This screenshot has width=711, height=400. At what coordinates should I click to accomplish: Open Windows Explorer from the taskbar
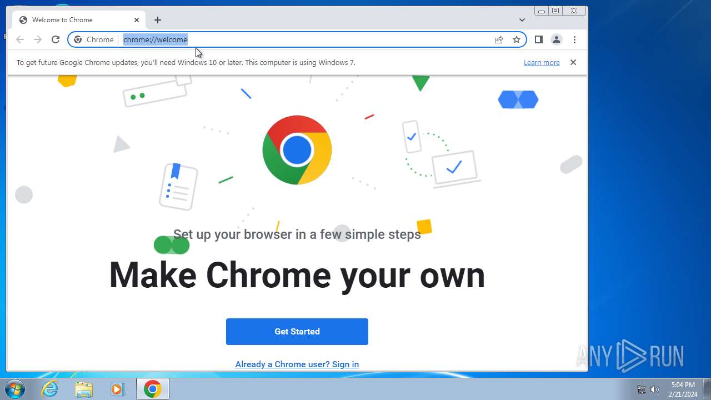[84, 389]
